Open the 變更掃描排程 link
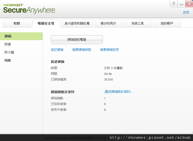 click(82, 50)
